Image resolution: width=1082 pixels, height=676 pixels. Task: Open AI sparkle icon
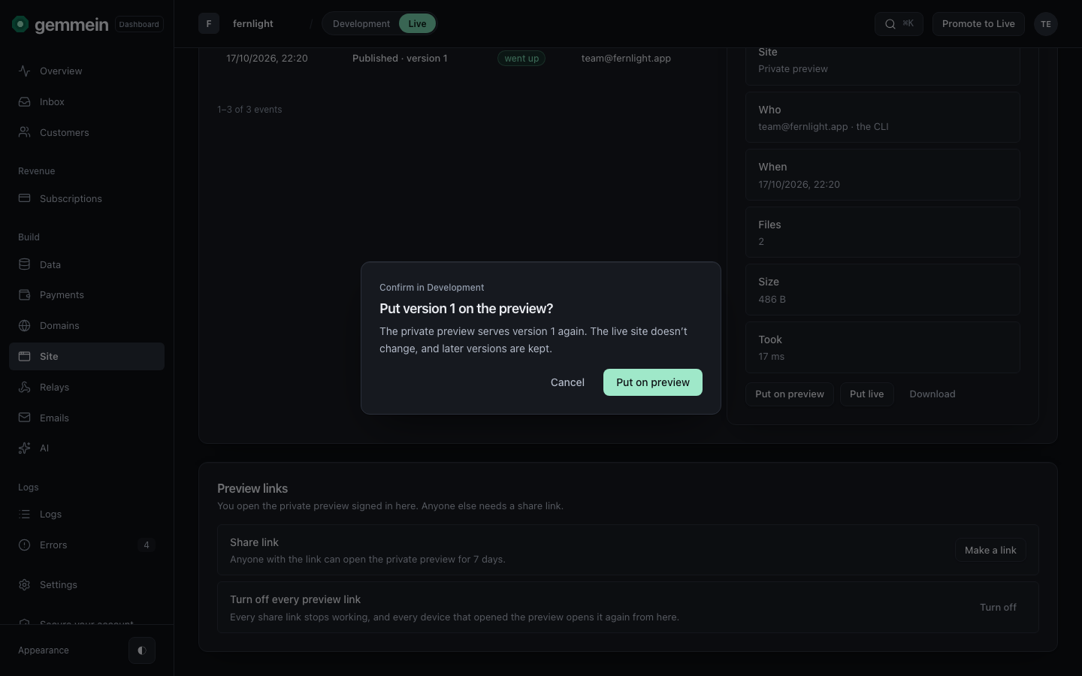(25, 448)
